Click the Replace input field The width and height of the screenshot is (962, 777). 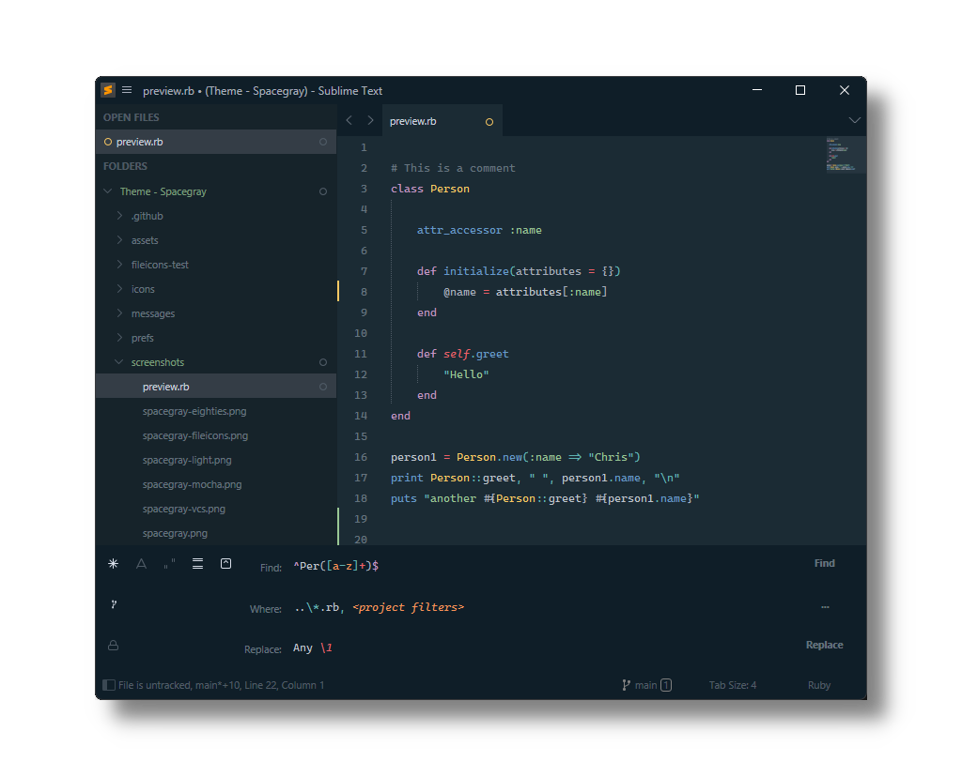[x=543, y=647]
